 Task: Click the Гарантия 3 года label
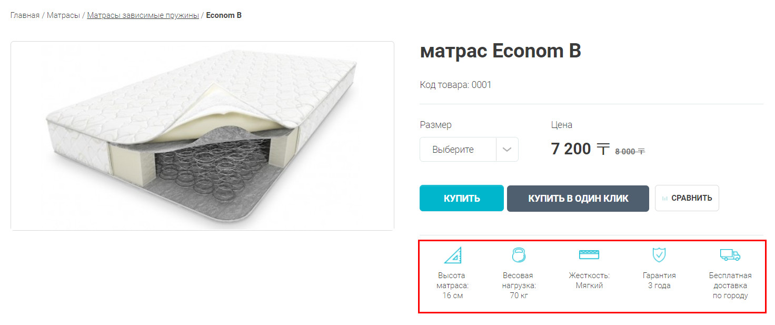[659, 281]
